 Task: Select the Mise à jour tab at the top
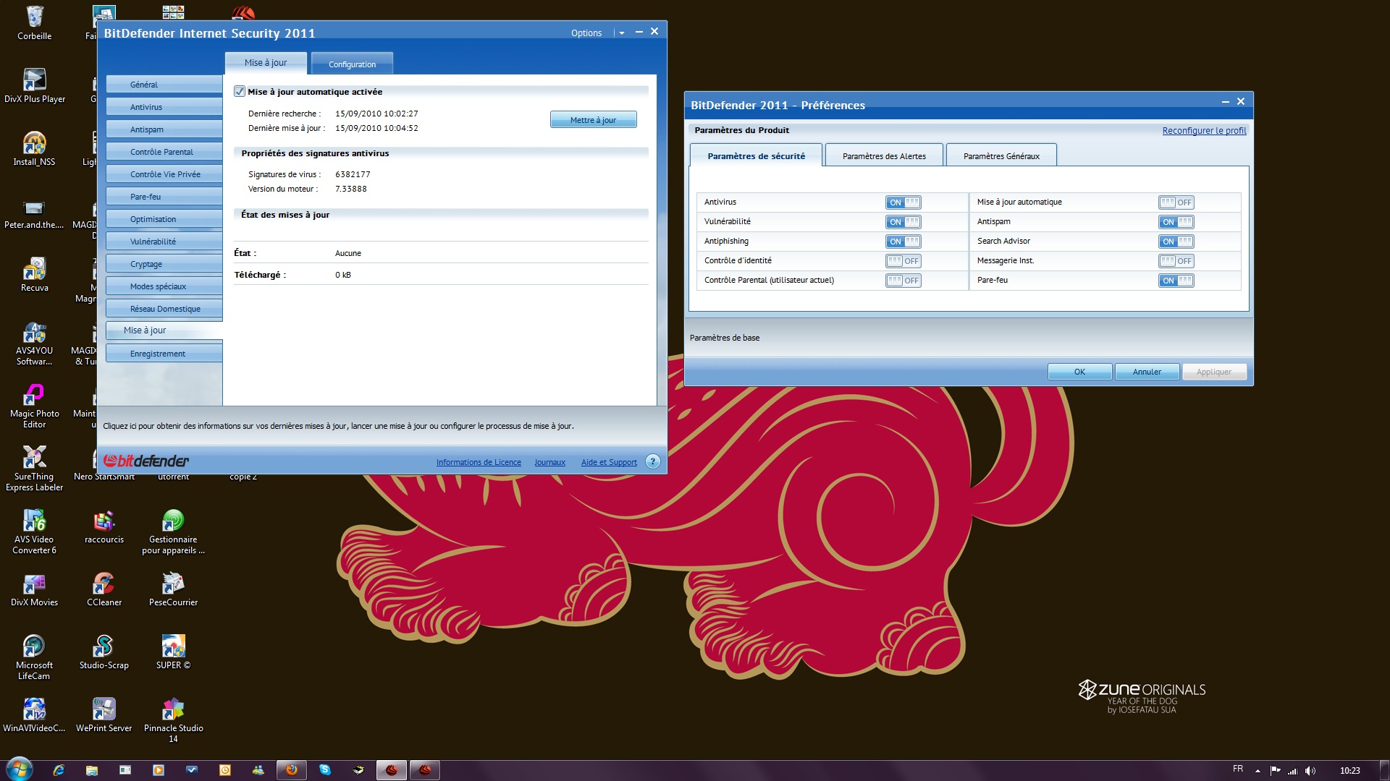point(266,63)
